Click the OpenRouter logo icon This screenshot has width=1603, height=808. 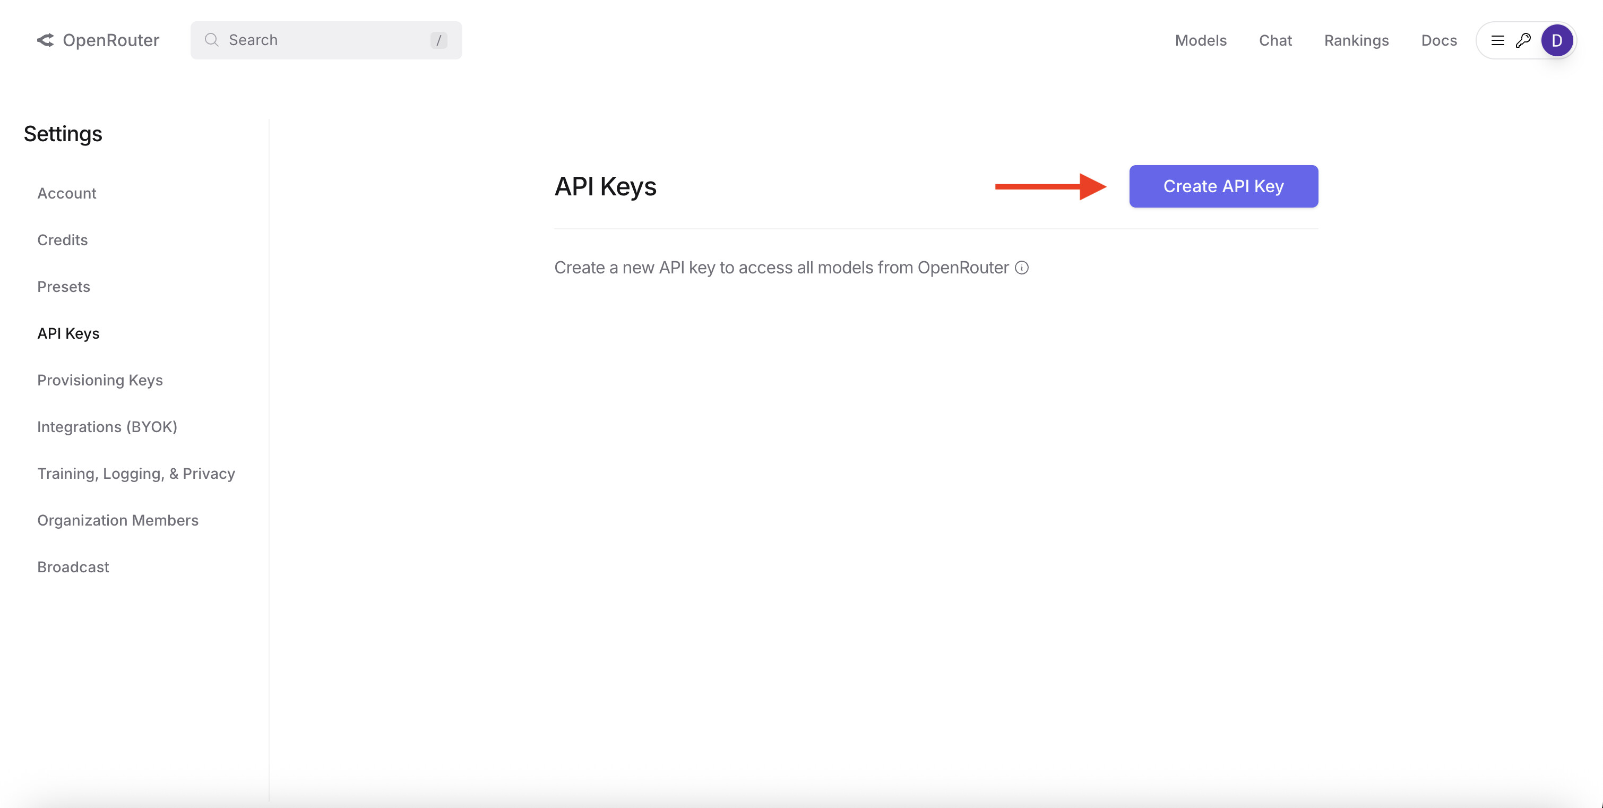click(x=46, y=40)
